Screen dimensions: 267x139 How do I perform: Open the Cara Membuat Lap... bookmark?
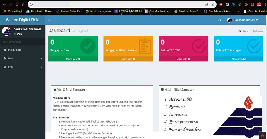158,11
